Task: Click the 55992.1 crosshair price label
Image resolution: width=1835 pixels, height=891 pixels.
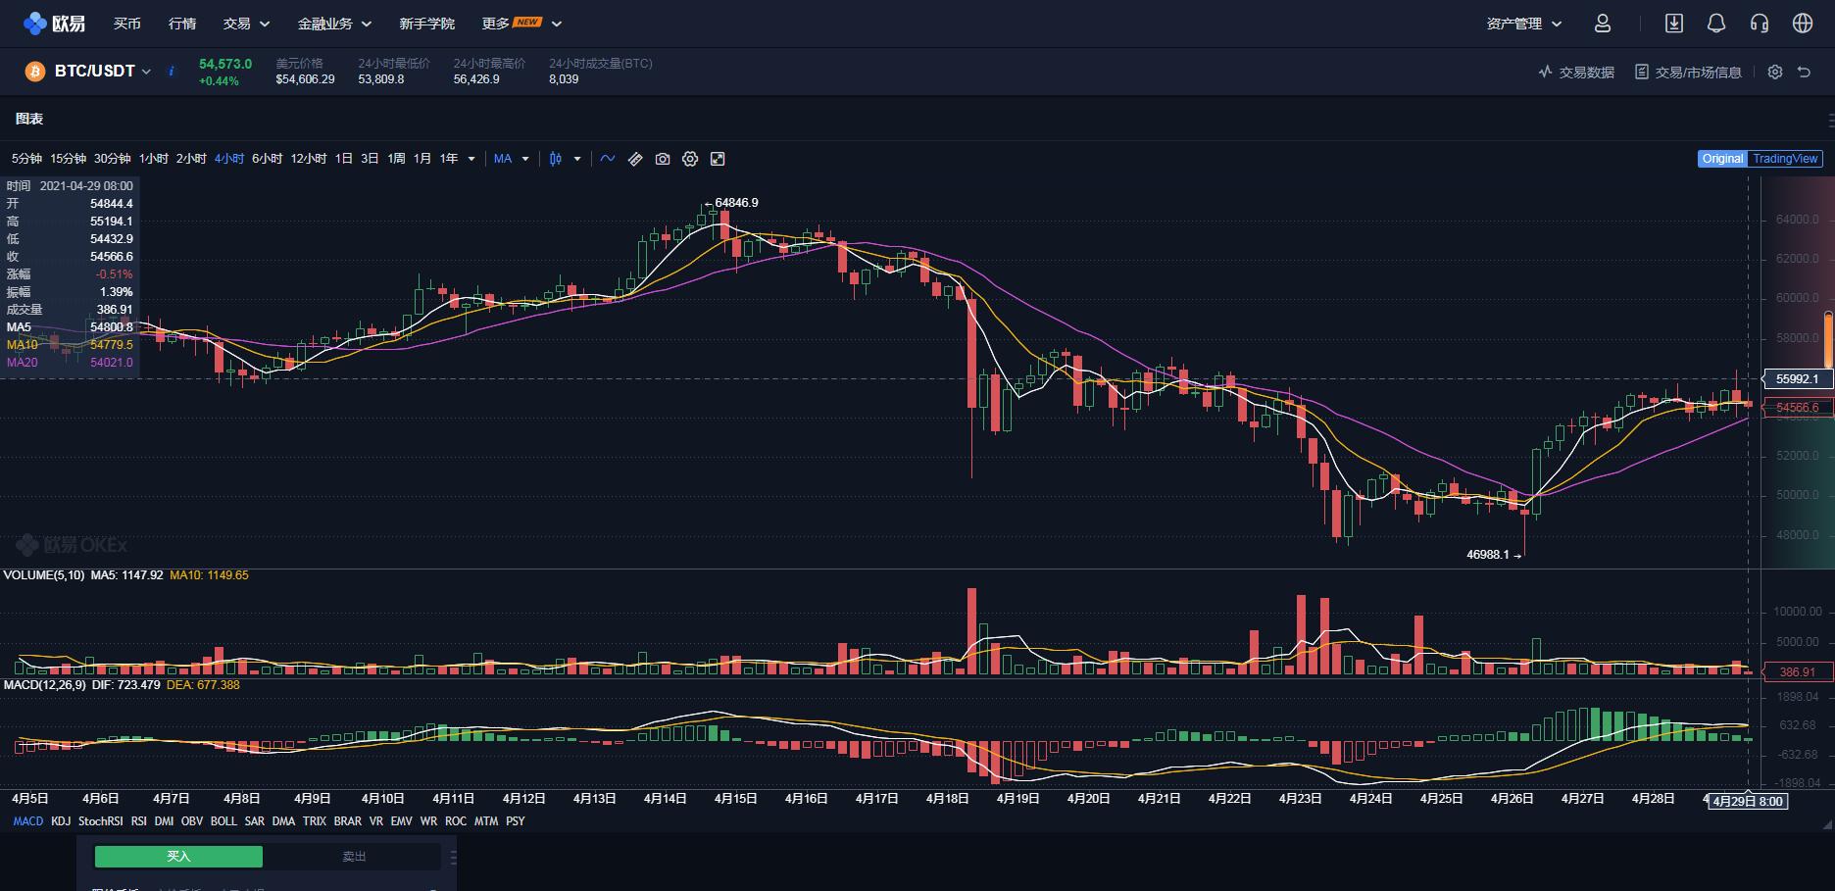Action: point(1797,378)
